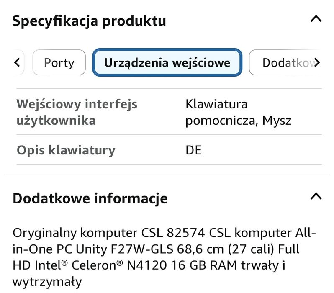The height and width of the screenshot is (293, 334).
Task: Click the word 'wytrzymały'
Action: coord(47,281)
